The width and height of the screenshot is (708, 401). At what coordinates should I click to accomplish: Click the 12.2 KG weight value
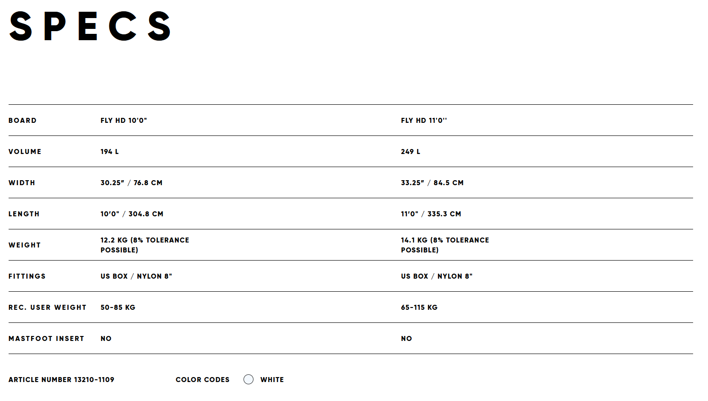pyautogui.click(x=145, y=245)
